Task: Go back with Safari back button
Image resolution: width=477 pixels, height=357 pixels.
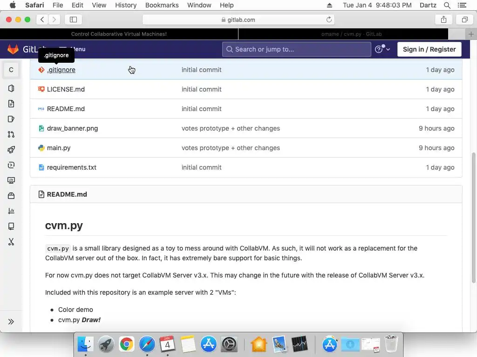Action: pyautogui.click(x=42, y=20)
